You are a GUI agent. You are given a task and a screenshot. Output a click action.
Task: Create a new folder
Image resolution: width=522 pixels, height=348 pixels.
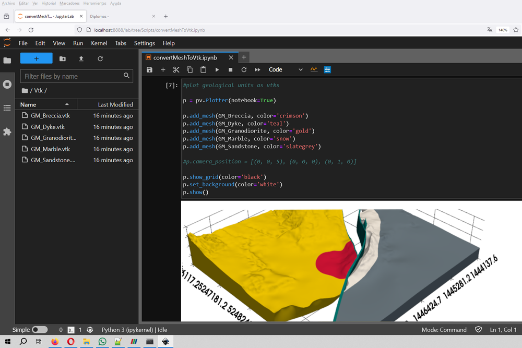click(62, 58)
